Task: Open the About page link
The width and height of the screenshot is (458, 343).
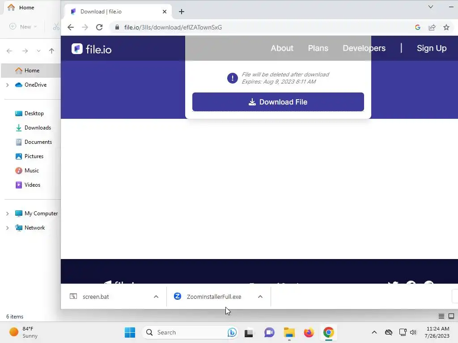Action: click(x=282, y=48)
